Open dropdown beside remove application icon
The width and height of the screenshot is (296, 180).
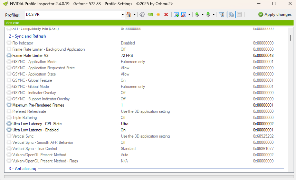point(189,14)
